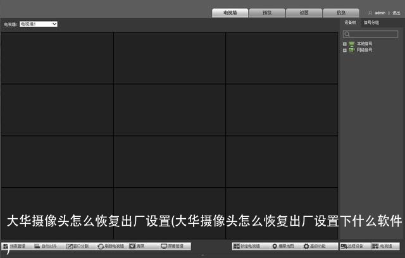Focus the device tree search field
This screenshot has height=258, width=405.
click(370, 34)
